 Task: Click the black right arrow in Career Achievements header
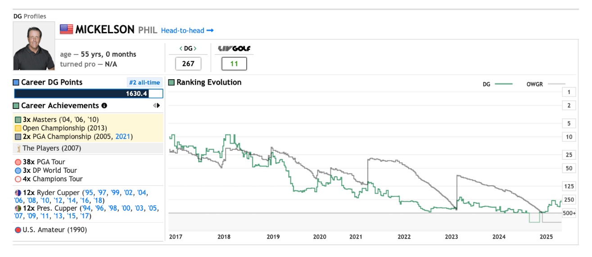[158, 106]
